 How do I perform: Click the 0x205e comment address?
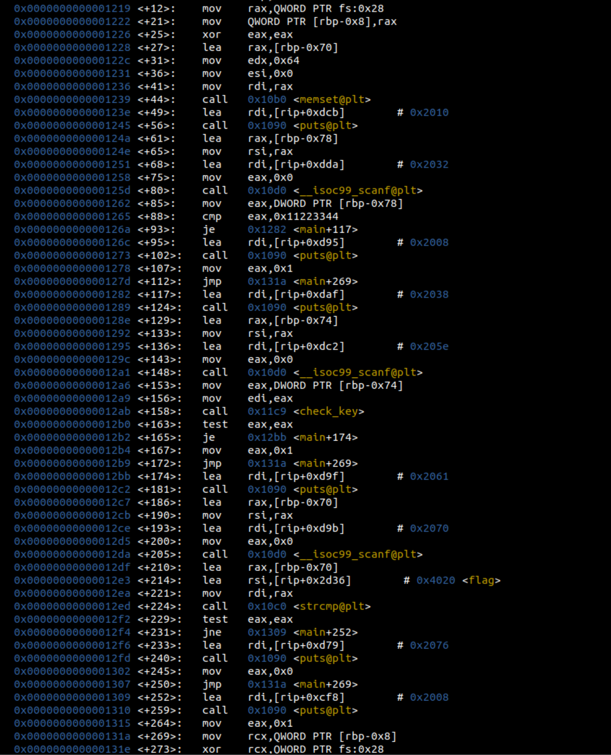tap(429, 346)
